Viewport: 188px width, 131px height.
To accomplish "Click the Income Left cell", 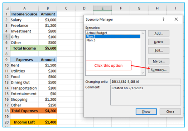I will tap(24, 122).
